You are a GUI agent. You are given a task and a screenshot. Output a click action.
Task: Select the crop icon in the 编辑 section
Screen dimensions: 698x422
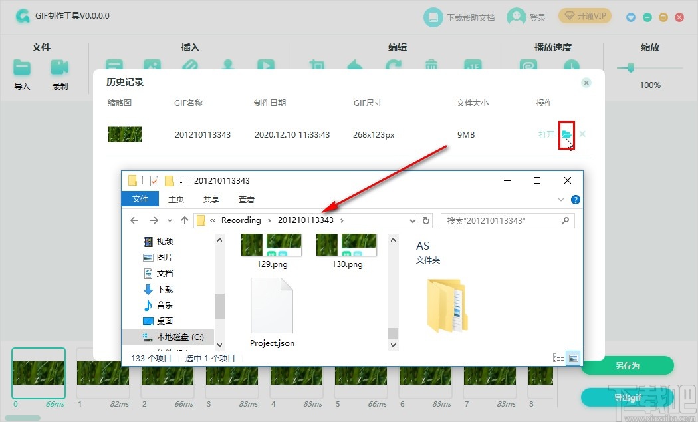317,65
